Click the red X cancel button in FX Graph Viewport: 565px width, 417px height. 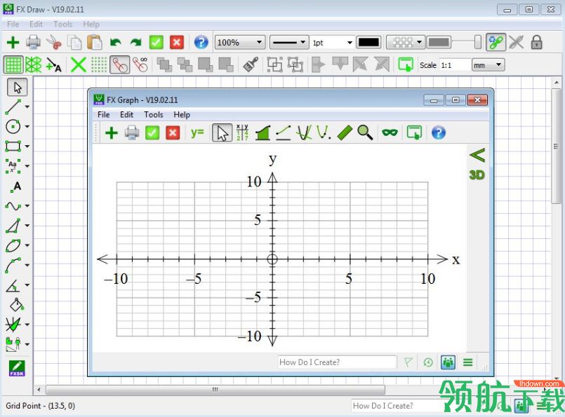(173, 132)
